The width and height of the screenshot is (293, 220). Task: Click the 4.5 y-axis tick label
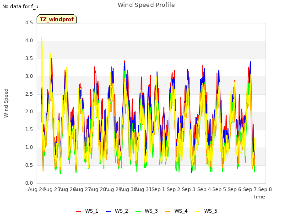point(29,23)
